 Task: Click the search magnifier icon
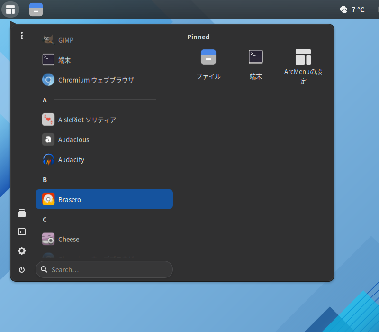point(44,269)
